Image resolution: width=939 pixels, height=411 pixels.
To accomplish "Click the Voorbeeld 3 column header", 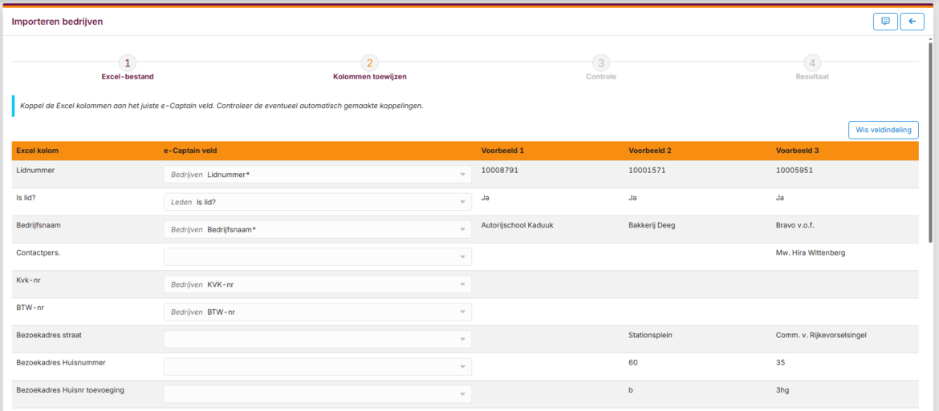I will (x=797, y=151).
